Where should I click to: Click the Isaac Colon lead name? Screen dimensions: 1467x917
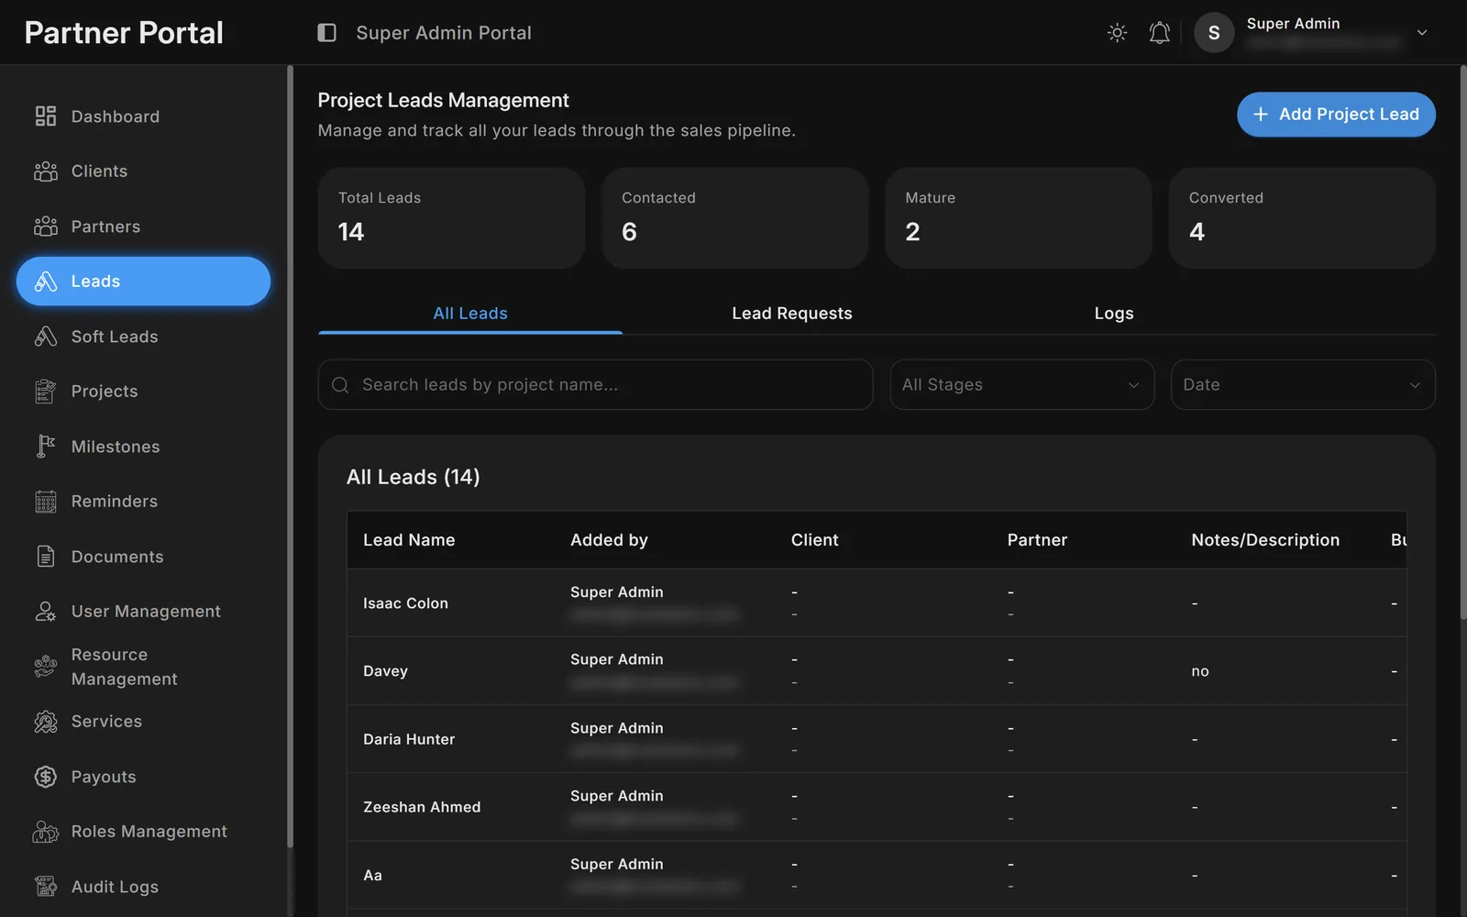(x=405, y=603)
